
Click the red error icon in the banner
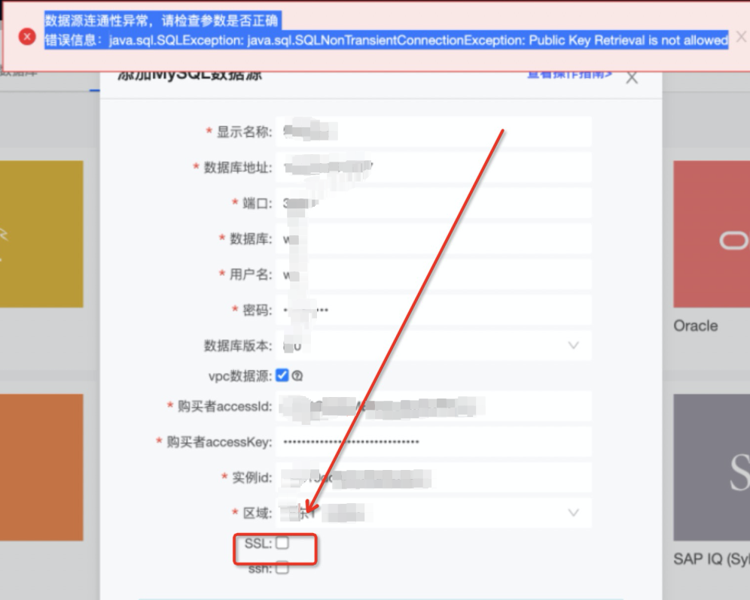click(x=27, y=36)
